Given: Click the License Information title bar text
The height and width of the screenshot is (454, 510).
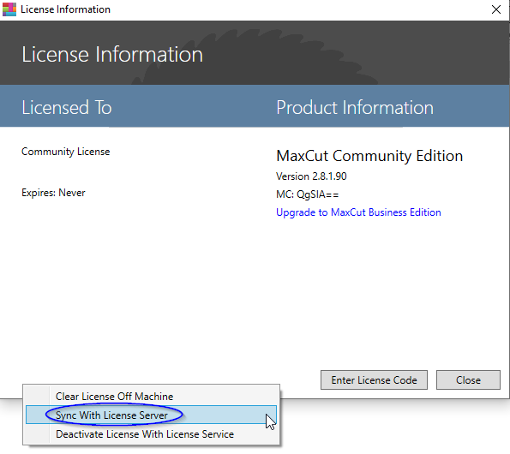Looking at the screenshot, I should pos(65,9).
